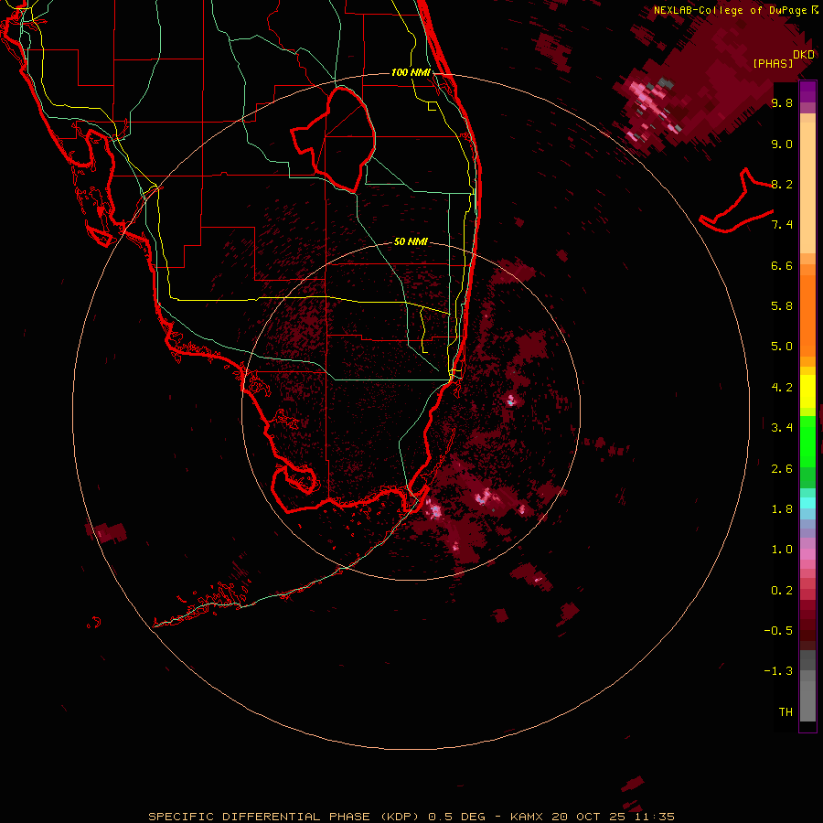This screenshot has width=823, height=823.
Task: Select the DKD product code text
Action: 803,54
